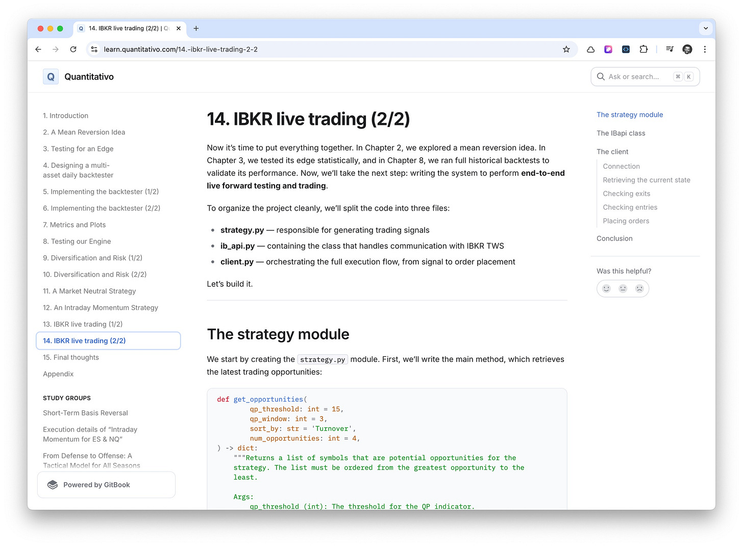Image resolution: width=743 pixels, height=546 pixels.
Task: Jump to Retrieving the current state
Action: click(647, 180)
